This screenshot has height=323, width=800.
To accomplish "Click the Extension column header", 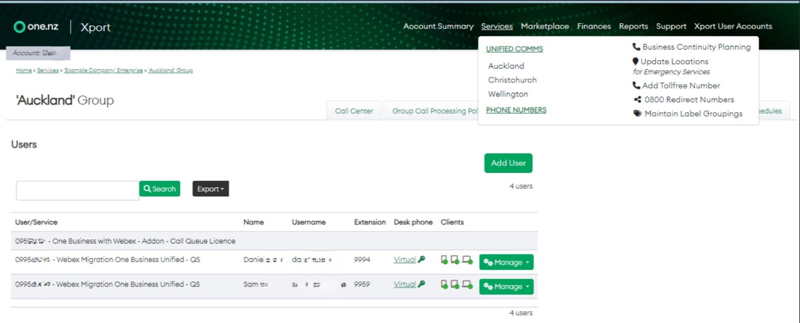I will click(x=370, y=222).
